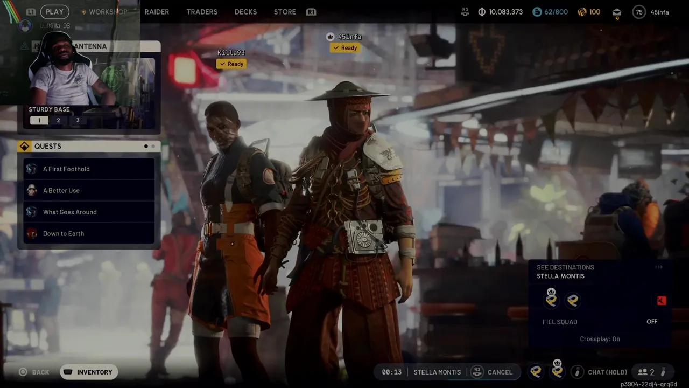The width and height of the screenshot is (689, 388).
Task: Cancel matchmaking
Action: click(x=500, y=372)
